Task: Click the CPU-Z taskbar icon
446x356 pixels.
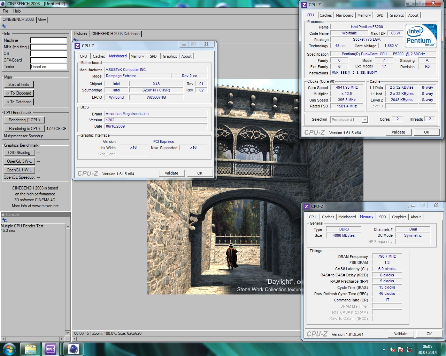Action: [51, 349]
